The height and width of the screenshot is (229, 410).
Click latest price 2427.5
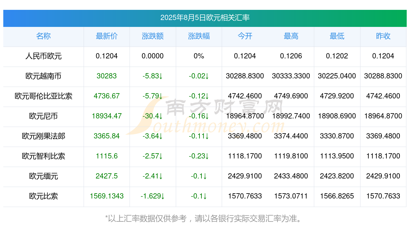tap(107, 176)
